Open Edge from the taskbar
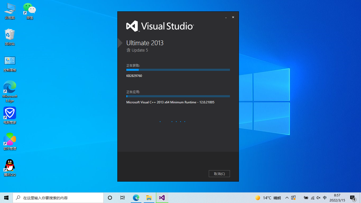Viewport: 361px width, 203px height. click(136, 198)
